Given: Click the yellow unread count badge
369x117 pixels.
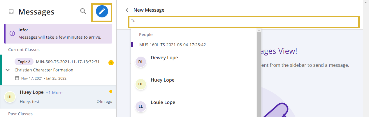Looking at the screenshot, I should coord(111,62).
